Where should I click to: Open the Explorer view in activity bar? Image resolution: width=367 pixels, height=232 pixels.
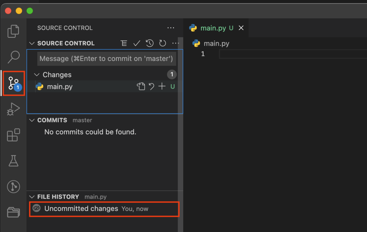pyautogui.click(x=13, y=31)
